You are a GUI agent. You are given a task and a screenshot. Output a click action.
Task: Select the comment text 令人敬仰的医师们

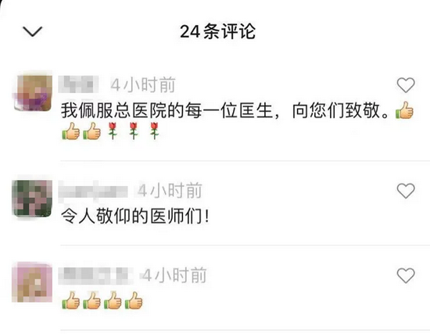point(131,216)
